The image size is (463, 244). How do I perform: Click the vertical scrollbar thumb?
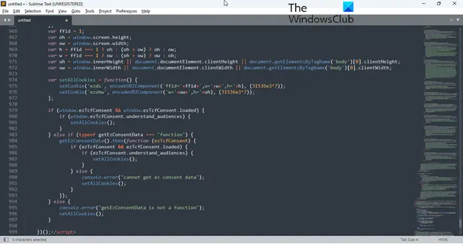point(460,224)
